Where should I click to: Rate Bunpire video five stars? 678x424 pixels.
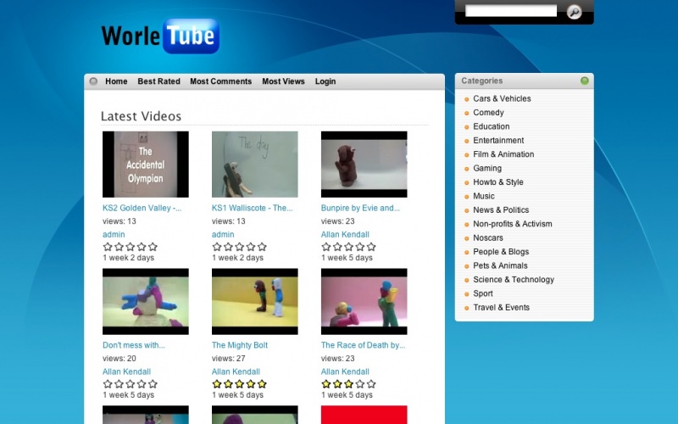(x=371, y=247)
